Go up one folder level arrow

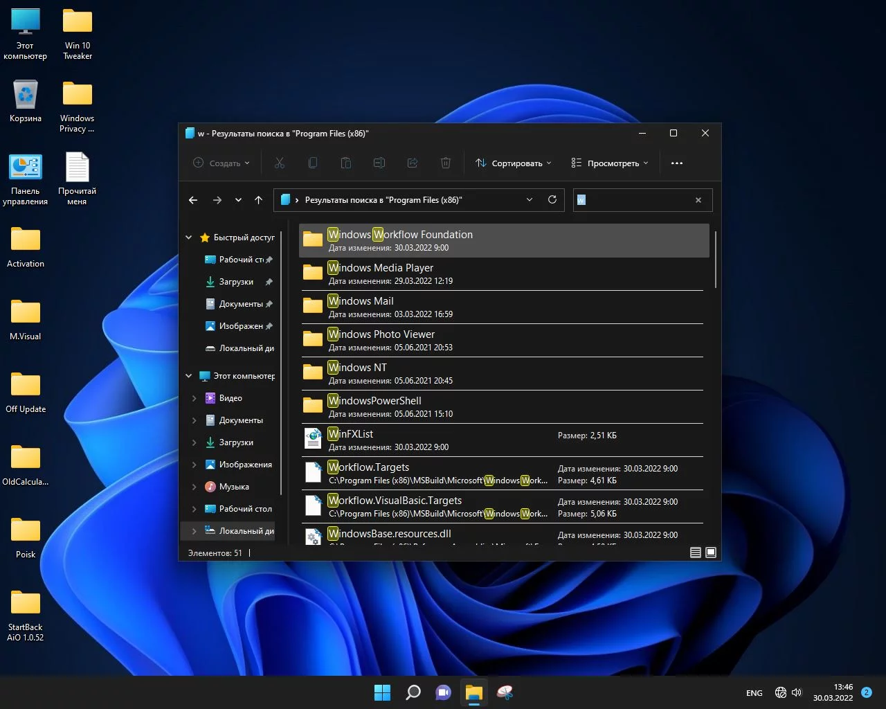(x=259, y=200)
